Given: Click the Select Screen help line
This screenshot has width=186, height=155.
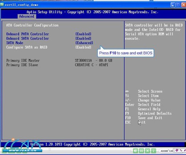Looking at the screenshot, I should point(144,91).
